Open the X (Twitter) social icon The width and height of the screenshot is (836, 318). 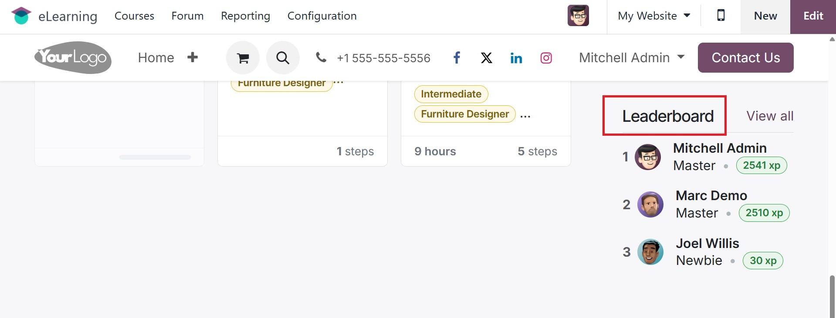486,58
